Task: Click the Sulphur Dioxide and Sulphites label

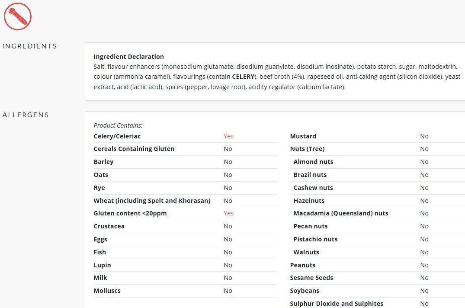Action: pyautogui.click(x=337, y=304)
